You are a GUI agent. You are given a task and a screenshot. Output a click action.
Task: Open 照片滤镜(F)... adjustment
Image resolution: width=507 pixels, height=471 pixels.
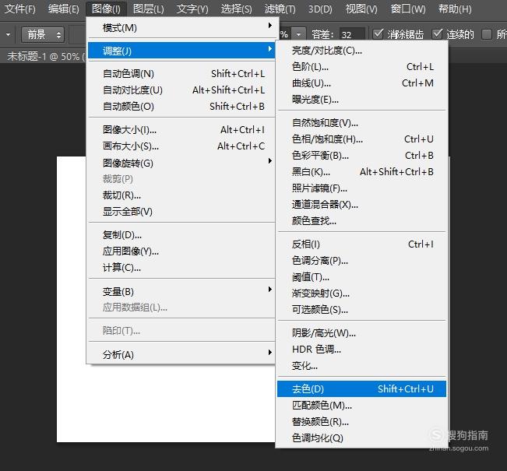(x=361, y=188)
